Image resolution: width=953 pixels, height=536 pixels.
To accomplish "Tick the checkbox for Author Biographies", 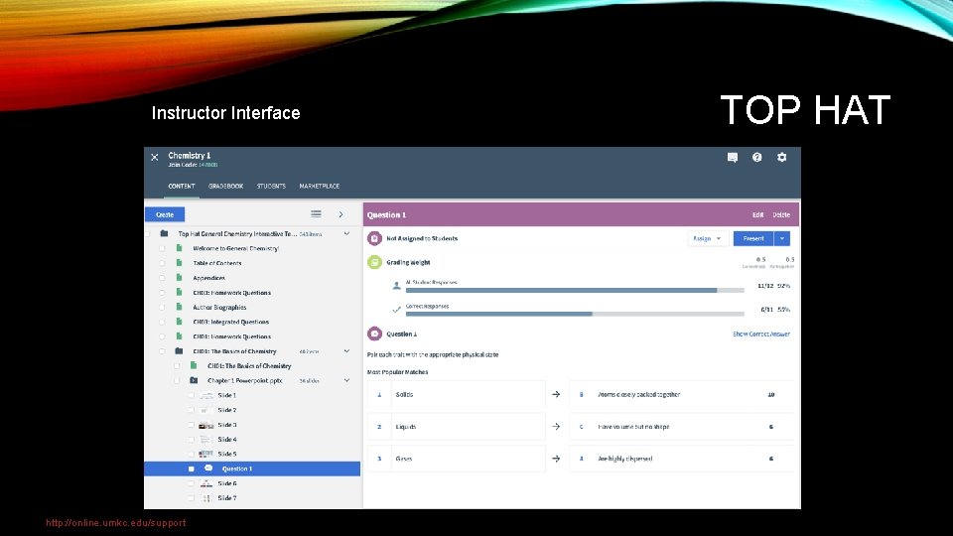I will pos(162,308).
